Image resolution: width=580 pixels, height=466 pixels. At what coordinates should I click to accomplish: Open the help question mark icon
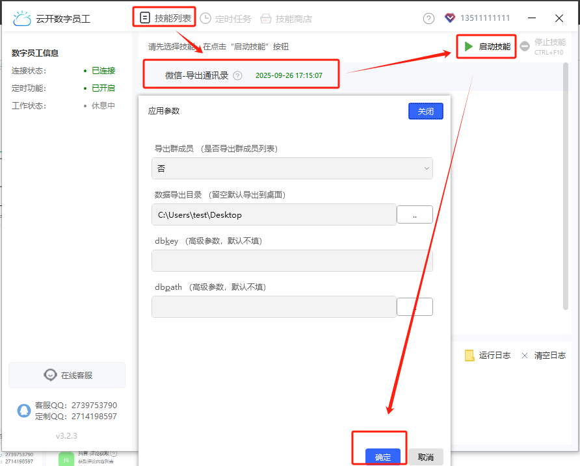pyautogui.click(x=428, y=18)
